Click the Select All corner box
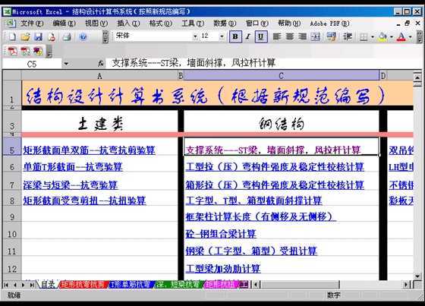The width and height of the screenshot is (425, 306). (x=12, y=75)
